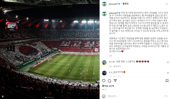
Task: Select the second carousel indicator dot
Action: [x=47, y=97]
